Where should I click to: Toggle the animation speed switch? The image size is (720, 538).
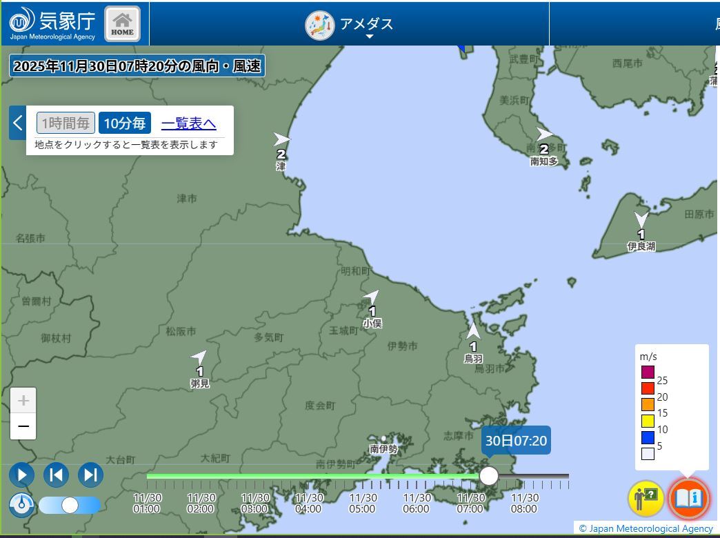coord(70,505)
